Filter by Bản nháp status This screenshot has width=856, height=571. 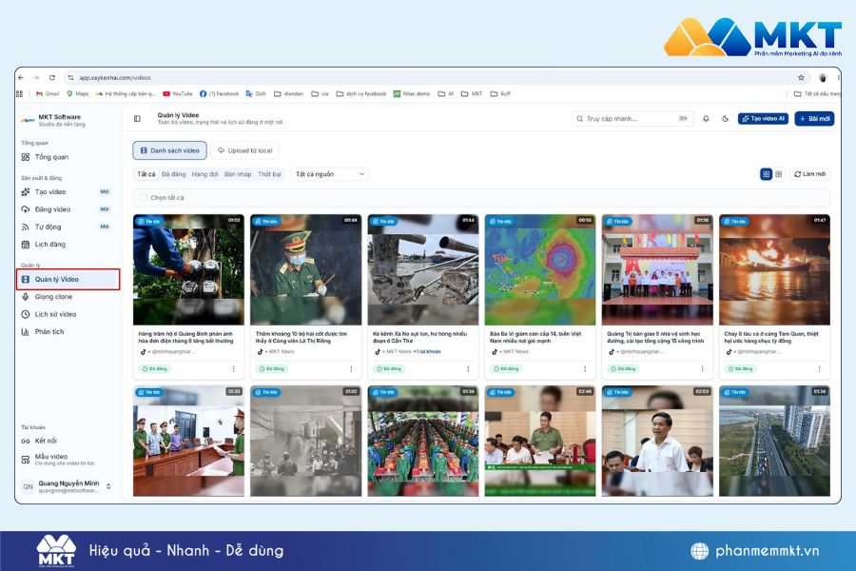coord(238,174)
